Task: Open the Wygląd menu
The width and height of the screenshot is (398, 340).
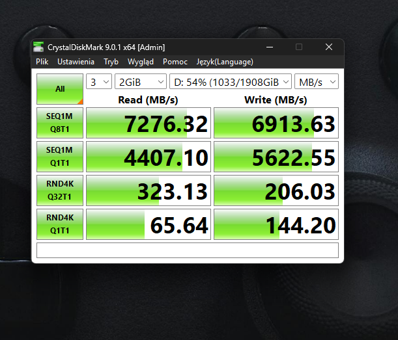Action: coord(141,62)
